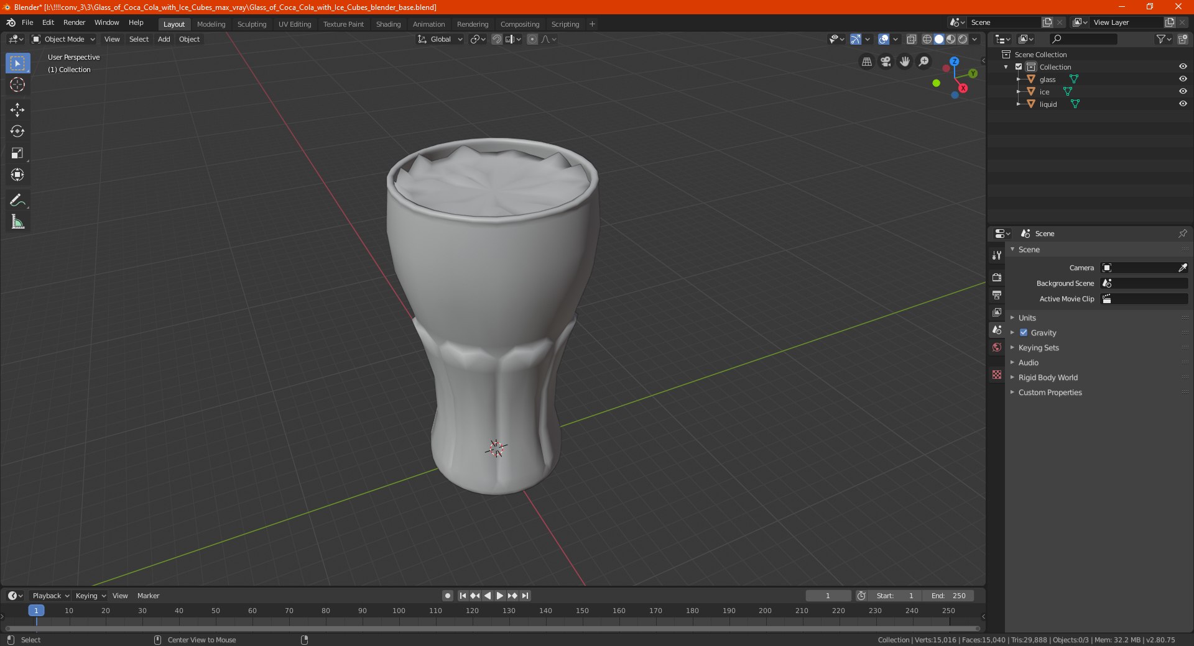Open Output properties tab icon
Viewport: 1194px width, 646px height.
997,294
